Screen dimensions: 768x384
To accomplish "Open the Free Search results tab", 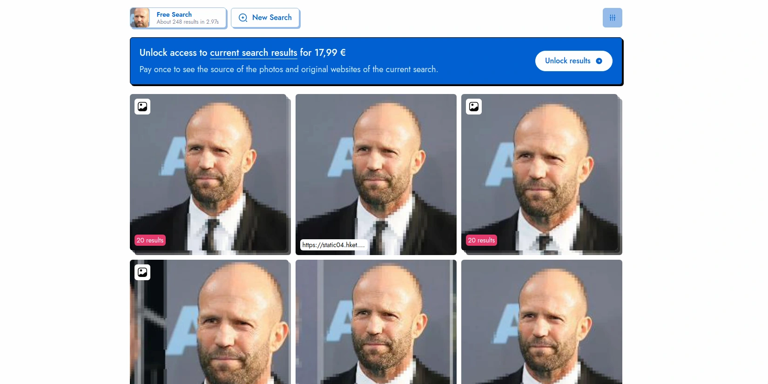I will (178, 18).
